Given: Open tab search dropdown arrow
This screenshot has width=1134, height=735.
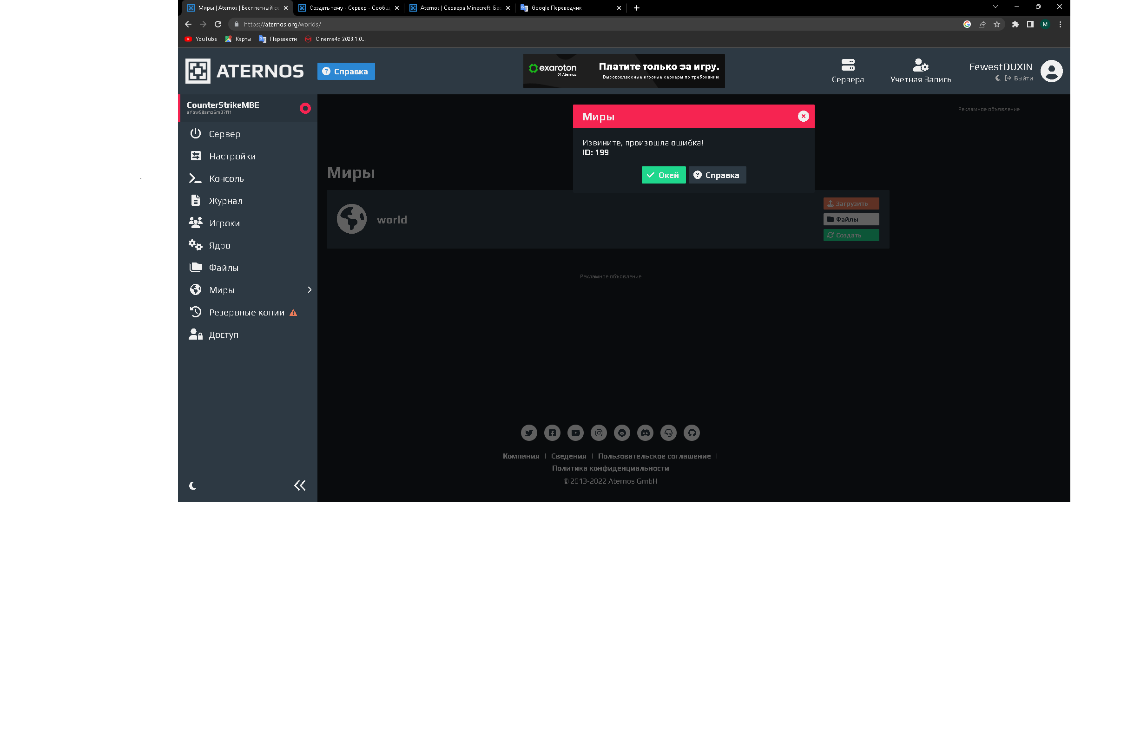Looking at the screenshot, I should (995, 7).
